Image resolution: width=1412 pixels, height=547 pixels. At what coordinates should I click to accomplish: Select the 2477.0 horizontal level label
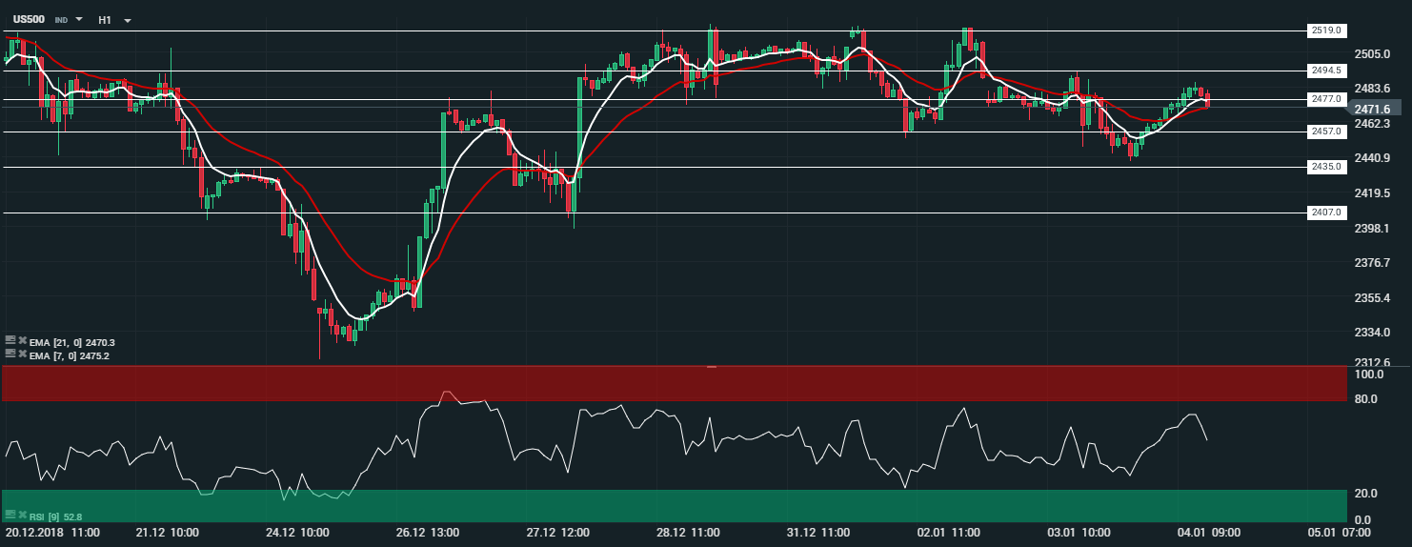coord(1326,99)
